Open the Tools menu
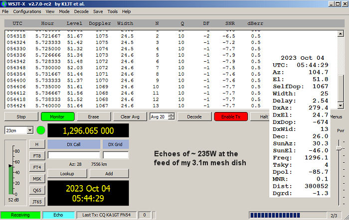349x220 pixels. point(112,11)
